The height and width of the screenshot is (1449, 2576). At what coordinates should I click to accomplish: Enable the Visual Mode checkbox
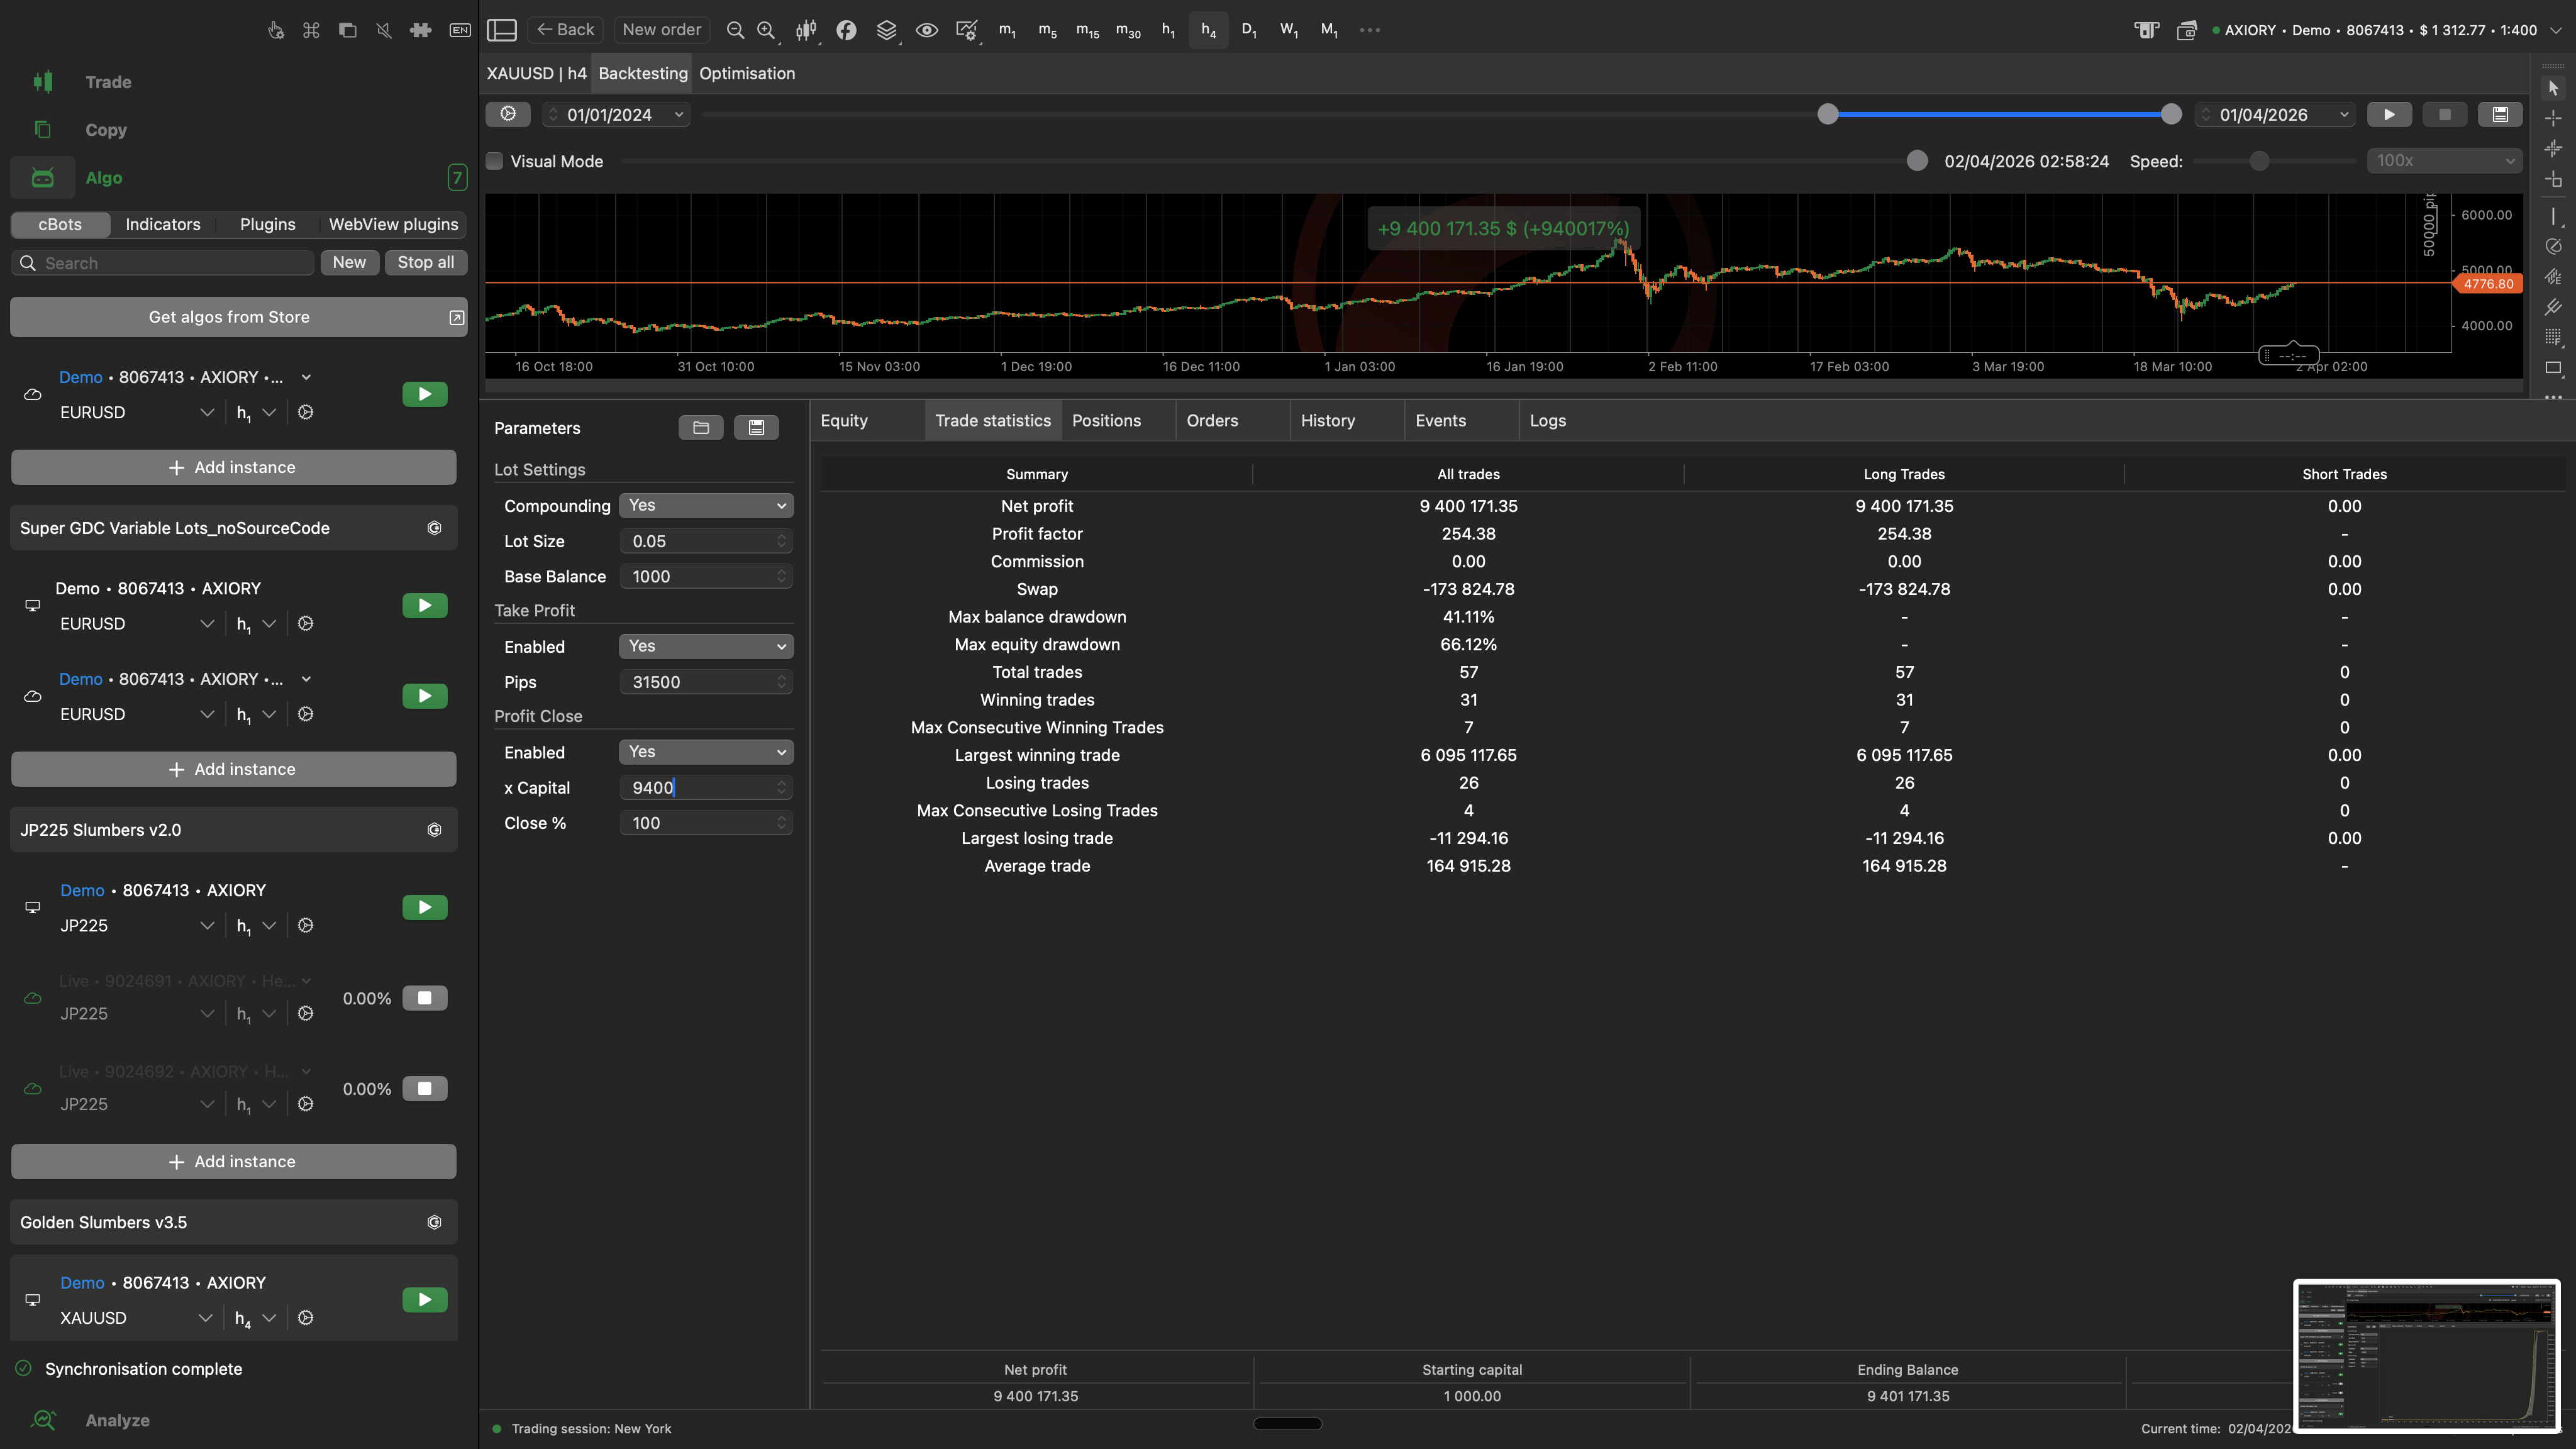pos(495,161)
